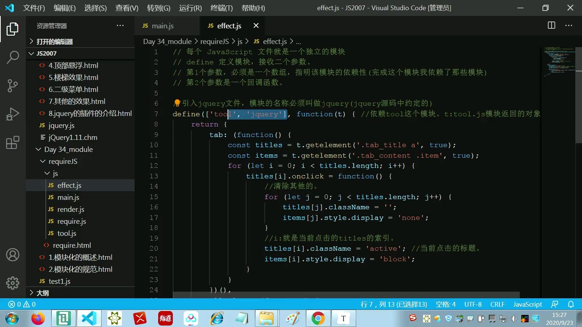Screen dimensions: 582x327
Task: Click the editor minimap code overview
Action: click(x=559, y=61)
